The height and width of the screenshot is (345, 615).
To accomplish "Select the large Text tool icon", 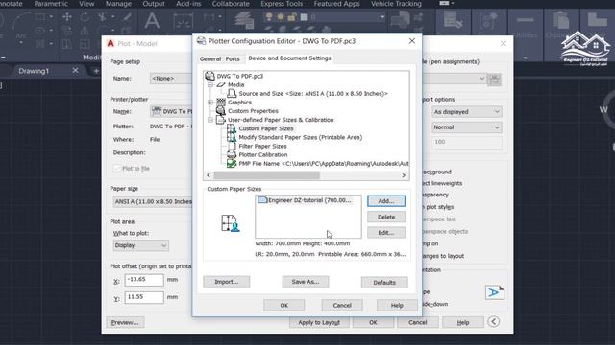I will [x=152, y=20].
